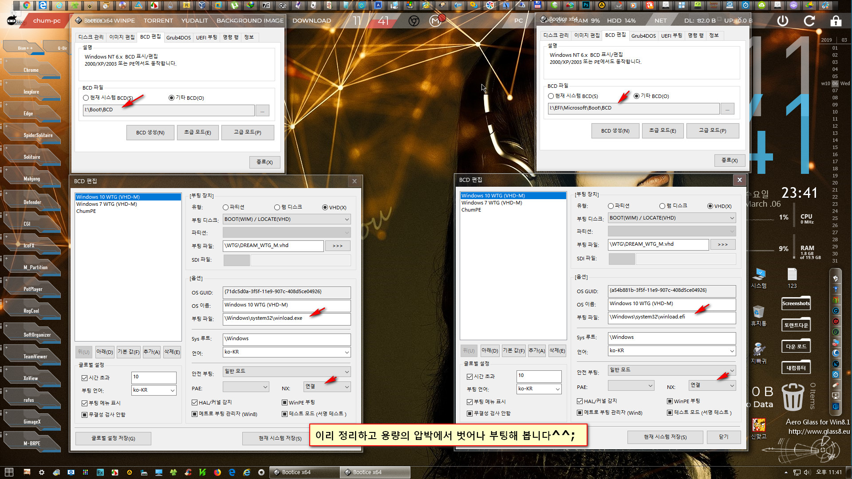Viewport: 852px width, 479px height.
Task: Click the 7-Zip icon in top icon bar
Action: tap(266, 5)
